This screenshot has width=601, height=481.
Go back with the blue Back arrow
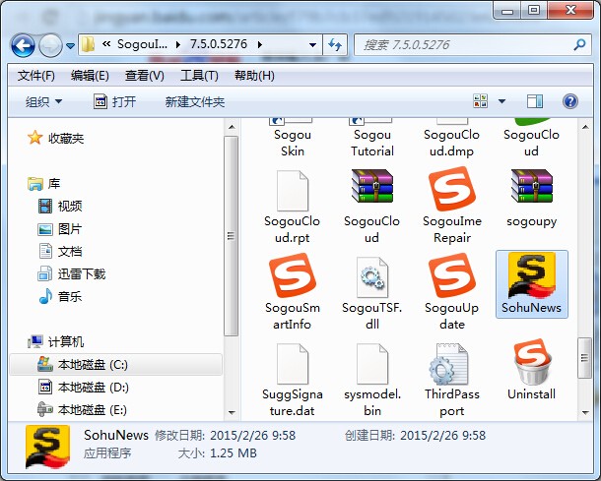pos(23,45)
